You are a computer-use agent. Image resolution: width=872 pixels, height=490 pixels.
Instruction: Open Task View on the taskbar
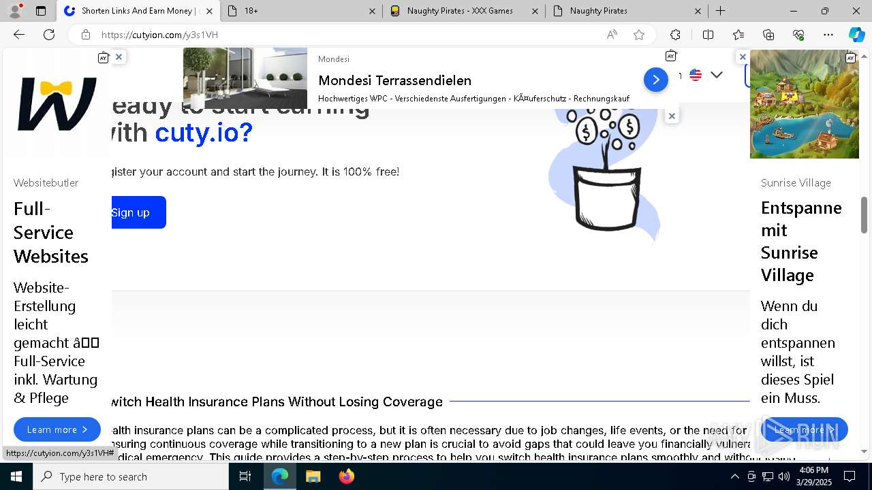pos(245,476)
